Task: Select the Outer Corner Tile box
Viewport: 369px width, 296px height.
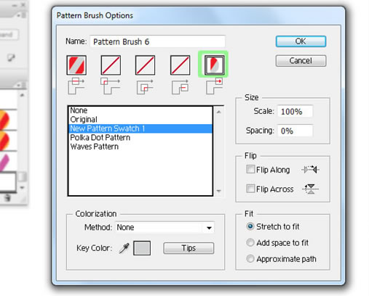Action: tap(111, 65)
